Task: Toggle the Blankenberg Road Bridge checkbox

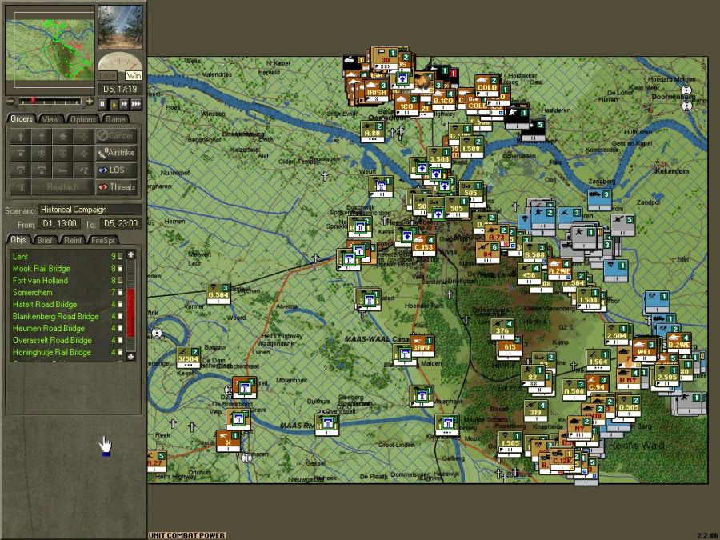Action: click(x=120, y=316)
